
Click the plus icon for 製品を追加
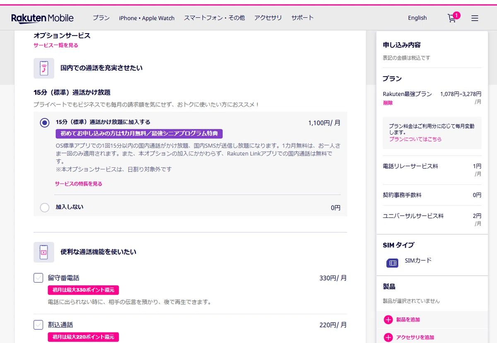click(388, 320)
